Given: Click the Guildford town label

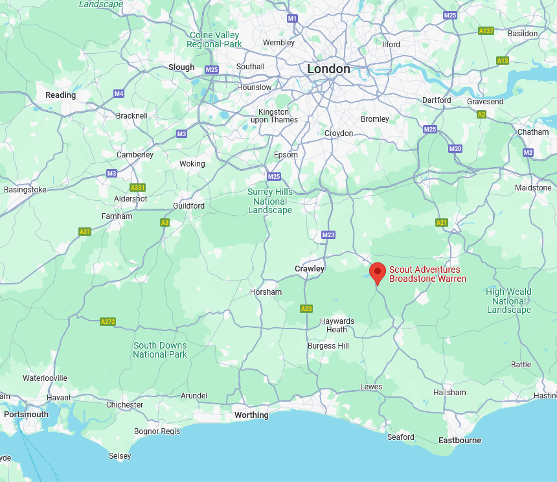Looking at the screenshot, I should (188, 206).
